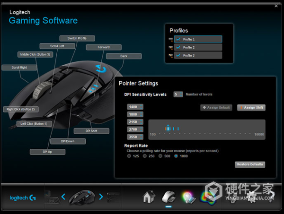284x214 pixels.
Task: Adjust the number of levels stepper
Action: coord(181,94)
